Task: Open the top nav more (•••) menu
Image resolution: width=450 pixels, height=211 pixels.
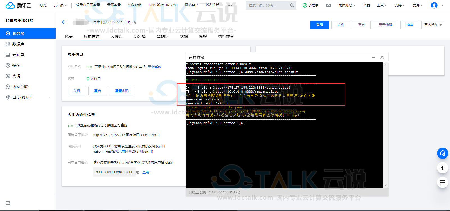Action: tap(230, 5)
